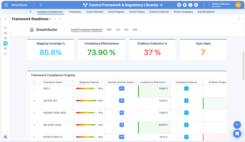
Task: Switch to the ISO dashboard link
Action: (x=126, y=30)
